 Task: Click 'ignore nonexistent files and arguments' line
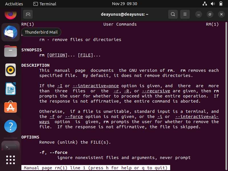click(124, 158)
